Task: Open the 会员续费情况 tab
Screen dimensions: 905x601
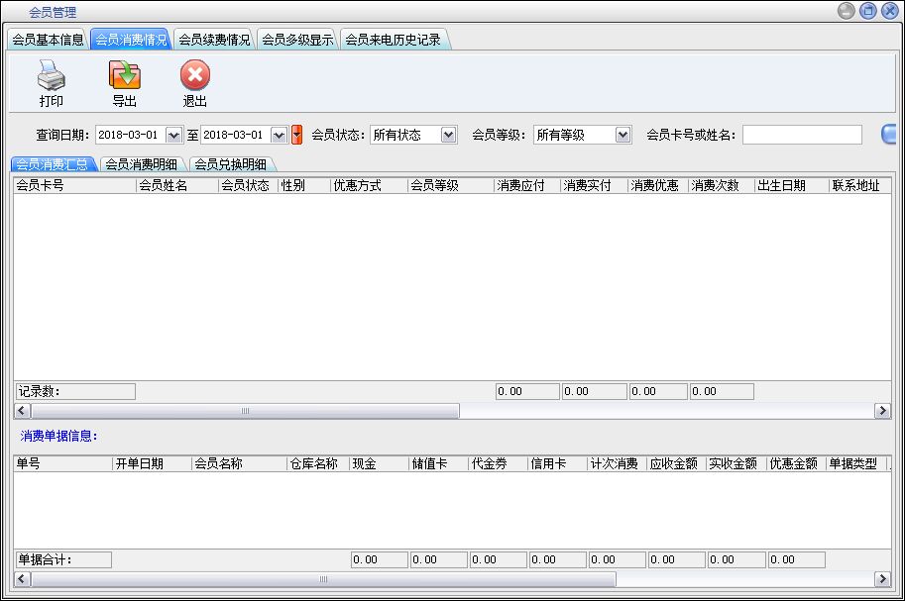Action: [214, 40]
